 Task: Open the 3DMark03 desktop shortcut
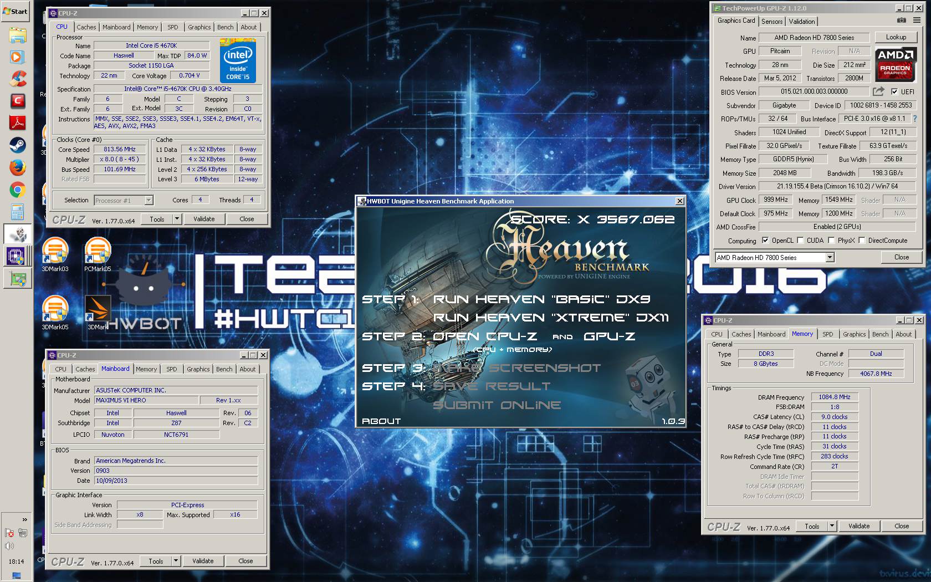pyautogui.click(x=55, y=256)
